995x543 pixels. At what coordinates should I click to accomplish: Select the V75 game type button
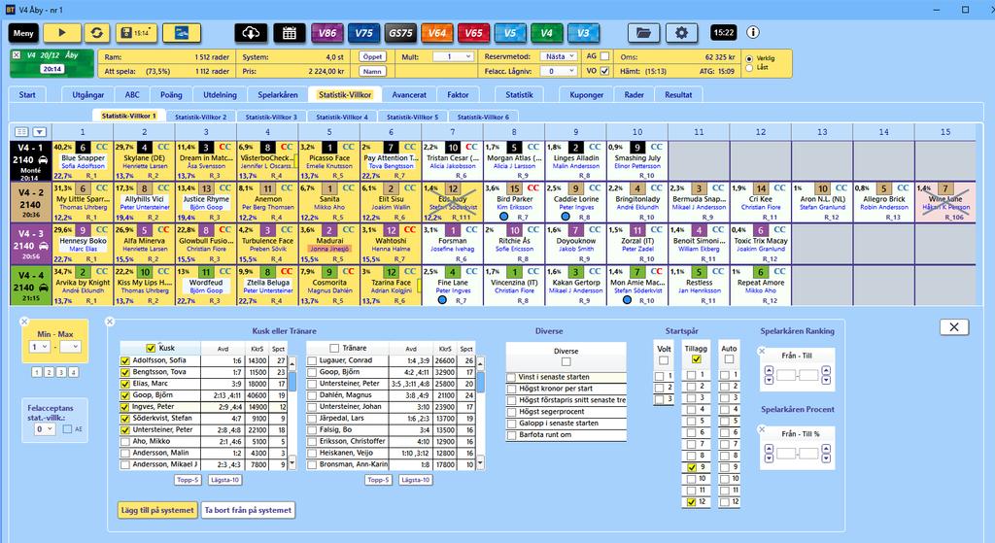363,33
